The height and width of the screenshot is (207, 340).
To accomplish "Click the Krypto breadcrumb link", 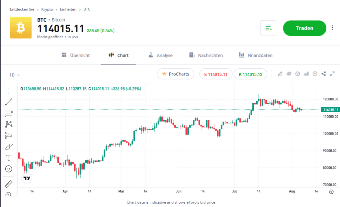I will coord(47,9).
